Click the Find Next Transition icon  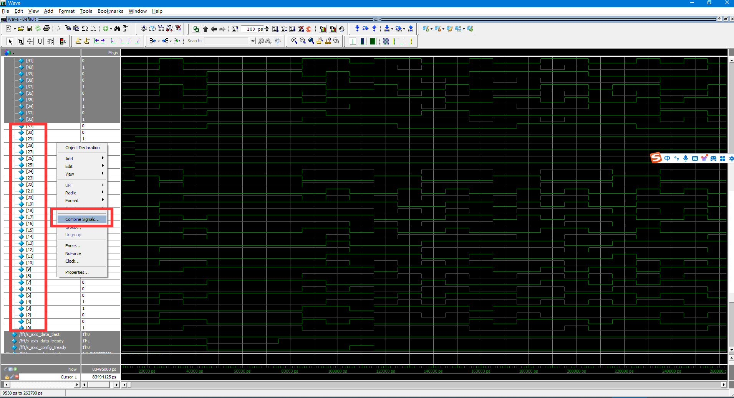click(x=104, y=41)
